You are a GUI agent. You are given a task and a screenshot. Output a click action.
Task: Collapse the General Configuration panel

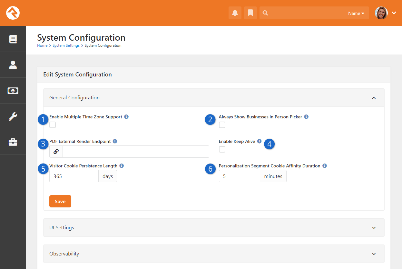click(374, 98)
